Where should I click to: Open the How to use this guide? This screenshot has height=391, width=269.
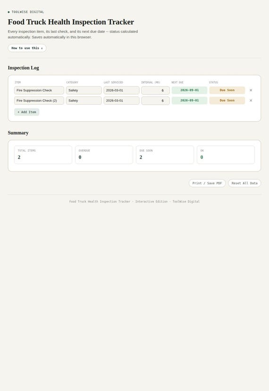27,48
